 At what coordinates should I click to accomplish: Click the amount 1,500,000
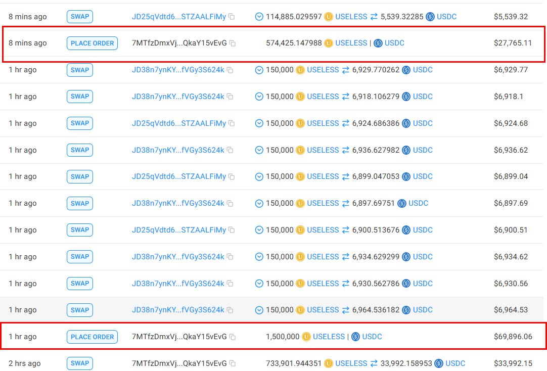point(283,337)
